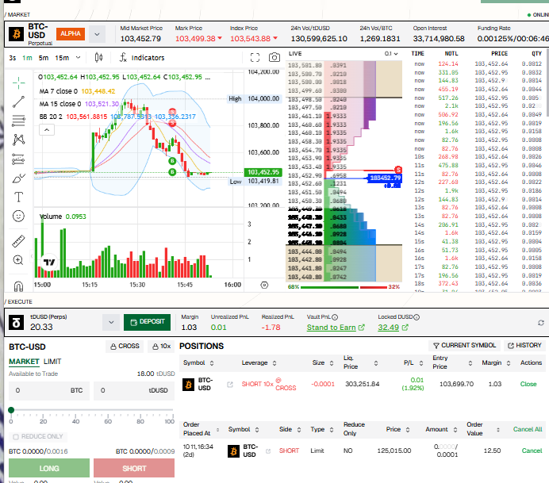Click the TradingView logo on the chart

(48, 263)
